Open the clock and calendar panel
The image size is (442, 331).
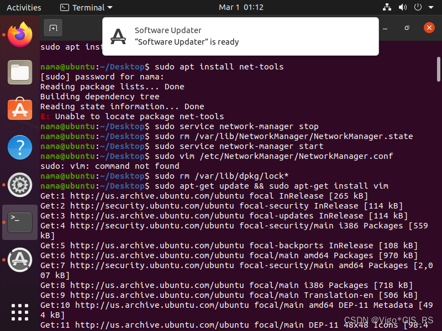click(241, 7)
